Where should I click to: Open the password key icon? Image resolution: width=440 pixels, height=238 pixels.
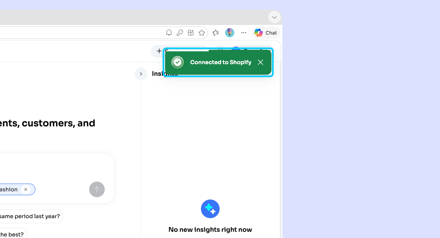[180, 33]
